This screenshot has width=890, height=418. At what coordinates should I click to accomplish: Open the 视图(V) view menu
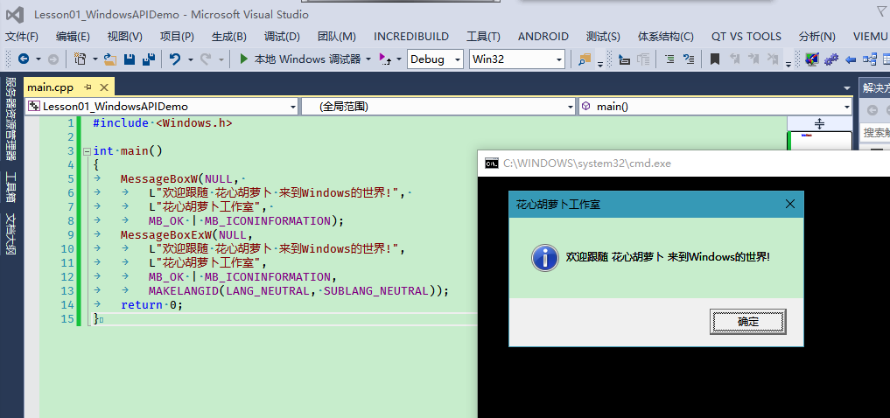125,37
